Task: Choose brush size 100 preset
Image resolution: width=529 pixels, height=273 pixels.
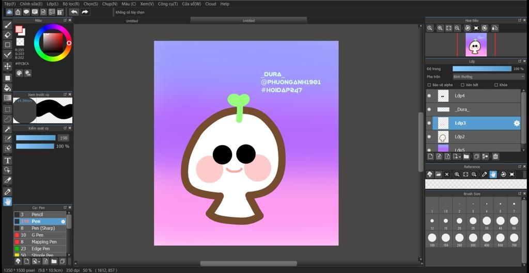Action: (432, 239)
